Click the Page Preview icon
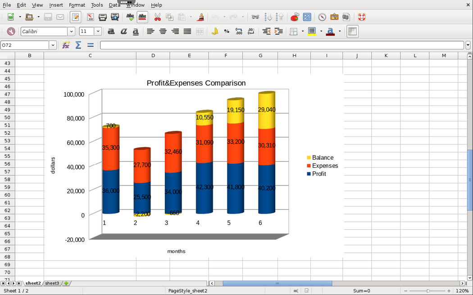Viewport: 473px width, 295px height. 115,17
